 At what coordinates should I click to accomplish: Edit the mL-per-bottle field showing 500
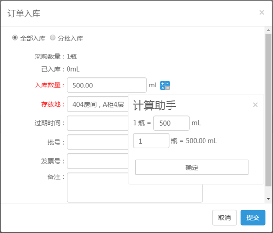[171, 123]
